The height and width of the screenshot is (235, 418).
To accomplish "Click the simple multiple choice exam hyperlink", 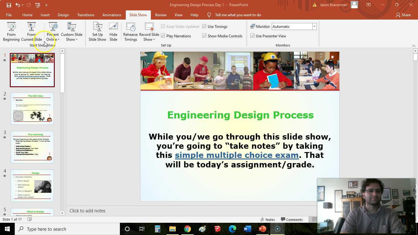I will pyautogui.click(x=237, y=155).
